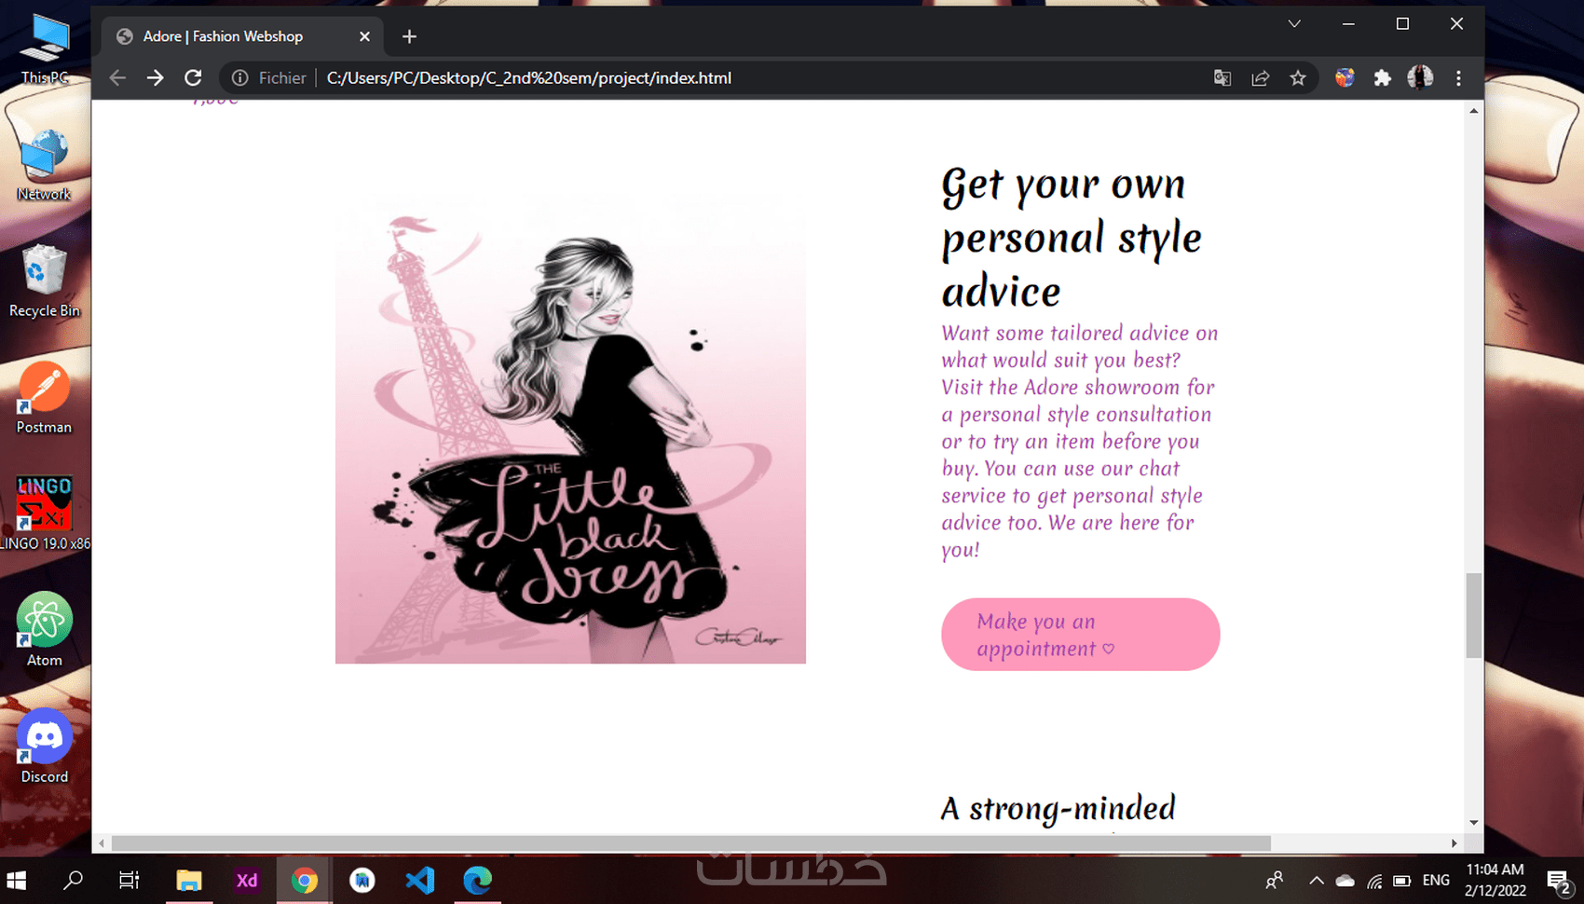
Task: View site information icon beside Fichier
Action: coord(239,78)
